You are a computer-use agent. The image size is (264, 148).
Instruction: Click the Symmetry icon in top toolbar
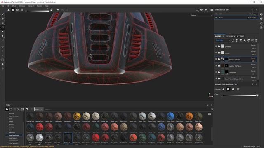[58, 10]
